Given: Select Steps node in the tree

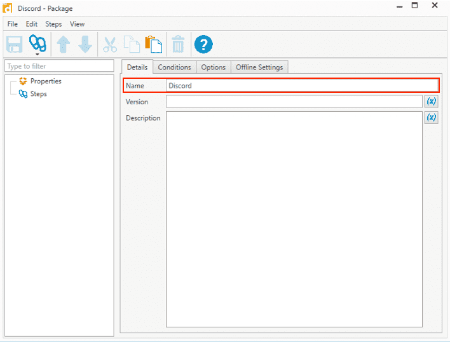Looking at the screenshot, I should [x=39, y=94].
